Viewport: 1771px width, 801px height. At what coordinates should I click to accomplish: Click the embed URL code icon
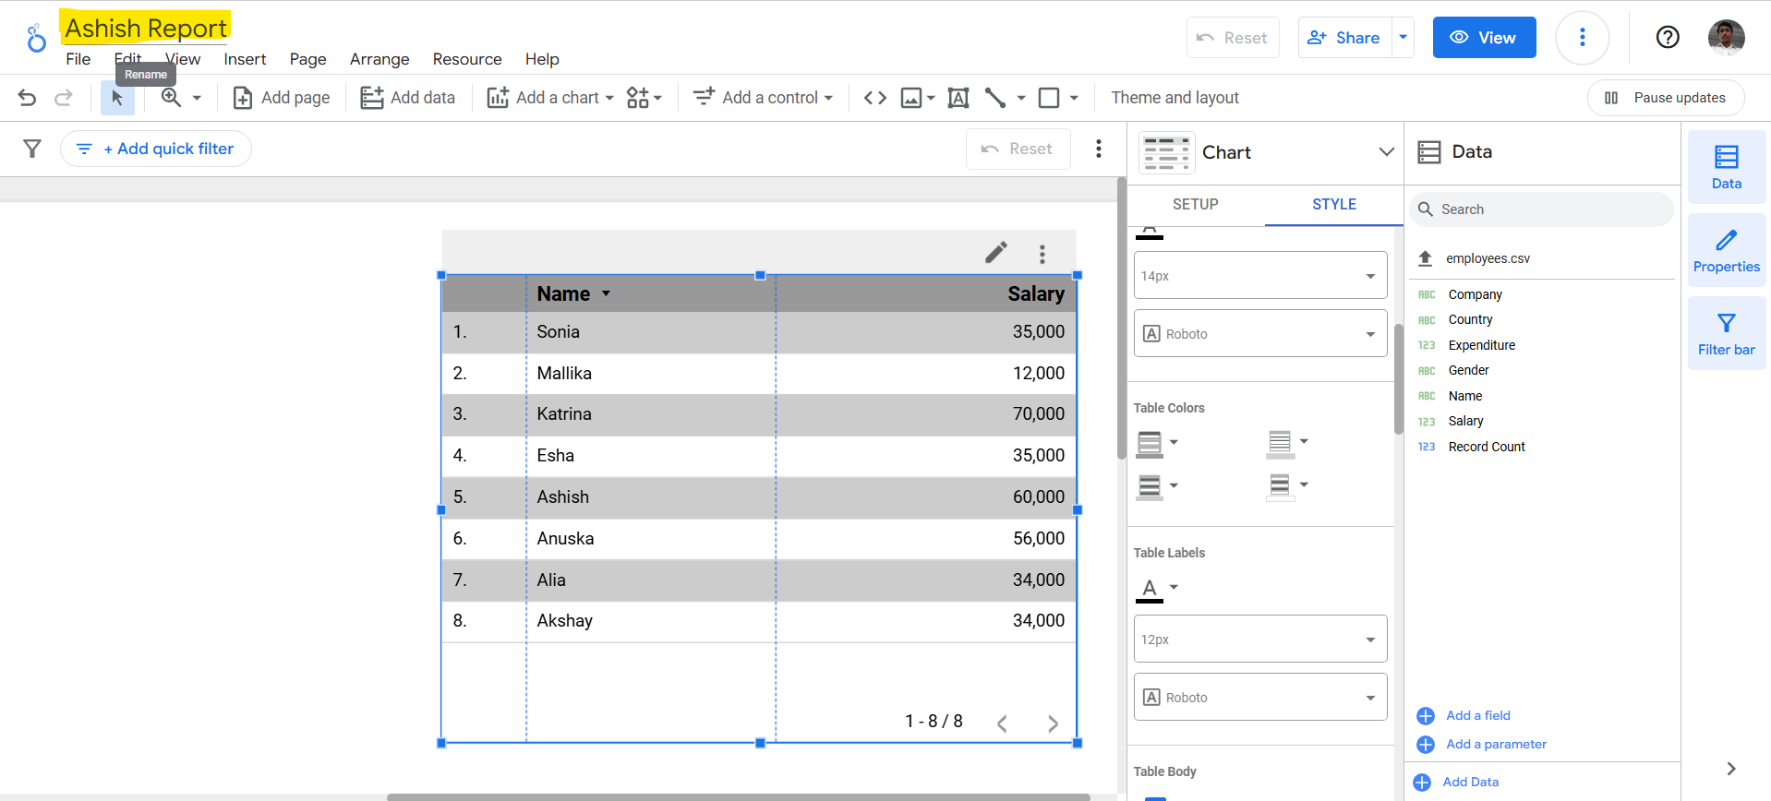click(x=874, y=98)
